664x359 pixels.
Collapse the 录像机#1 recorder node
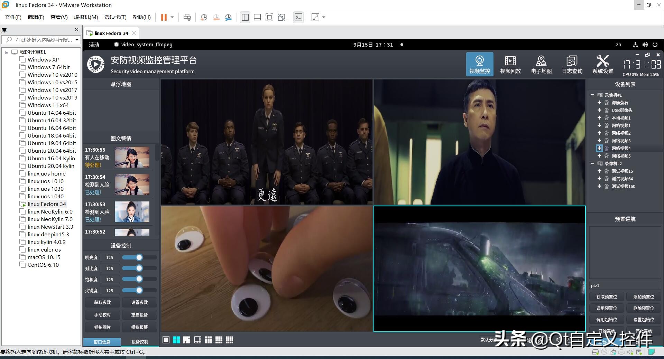(592, 95)
